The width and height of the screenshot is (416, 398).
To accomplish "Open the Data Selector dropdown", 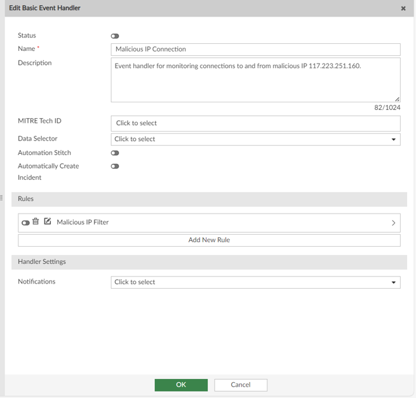I will click(x=255, y=139).
